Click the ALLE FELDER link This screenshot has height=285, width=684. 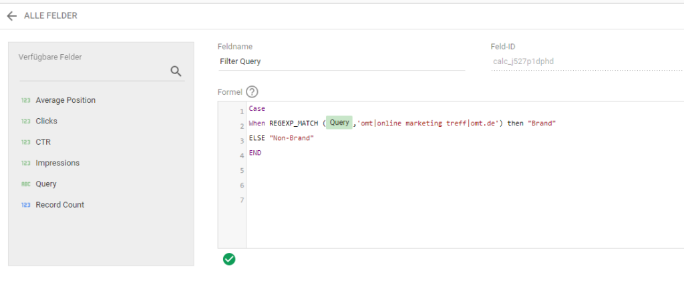(51, 16)
